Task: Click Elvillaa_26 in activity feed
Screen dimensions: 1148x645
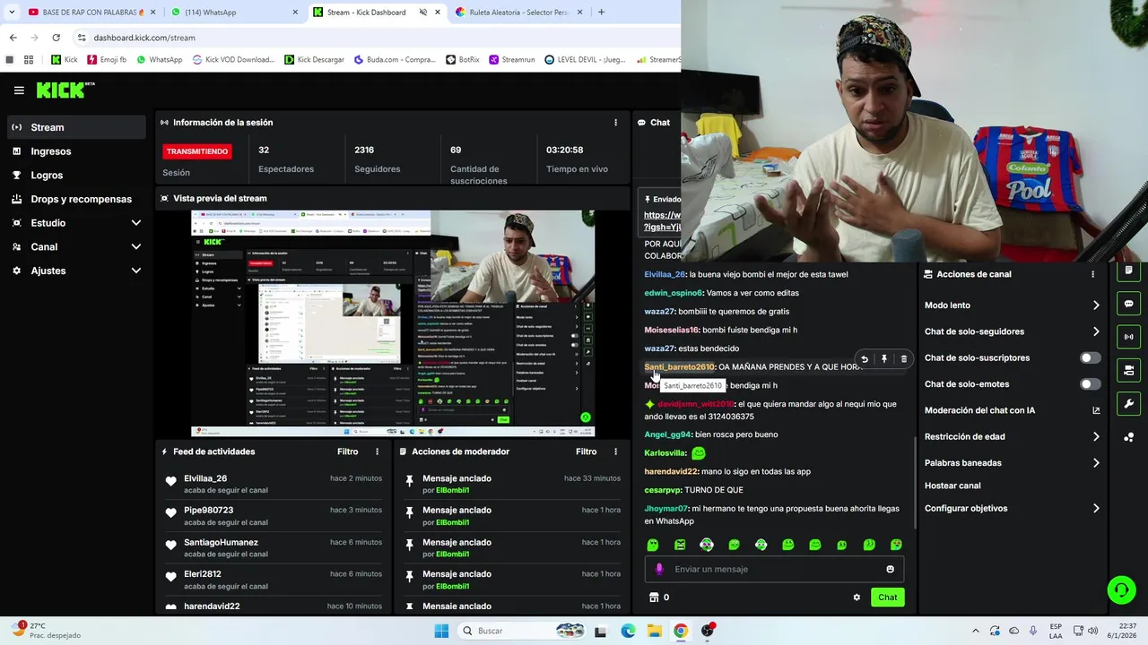Action: pyautogui.click(x=205, y=478)
